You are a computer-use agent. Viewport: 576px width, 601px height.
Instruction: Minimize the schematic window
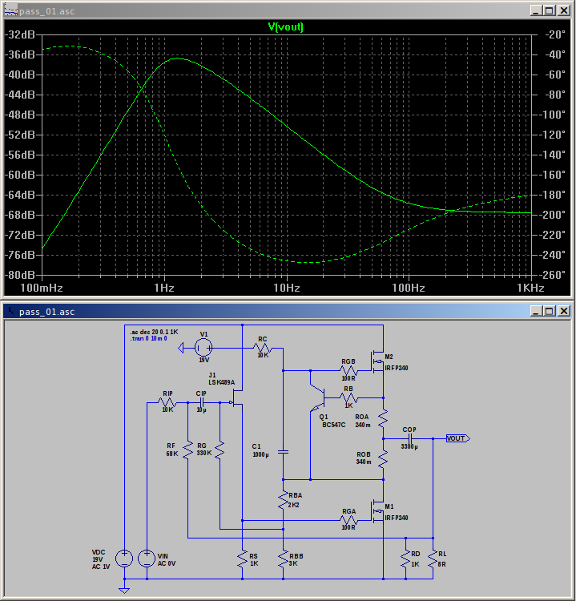[x=536, y=311]
